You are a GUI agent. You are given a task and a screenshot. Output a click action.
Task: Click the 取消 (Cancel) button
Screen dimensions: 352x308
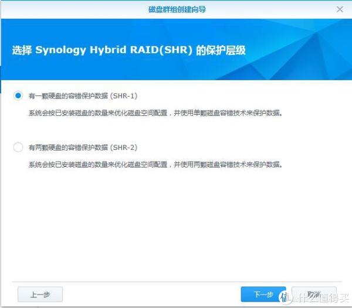pyautogui.click(x=314, y=294)
